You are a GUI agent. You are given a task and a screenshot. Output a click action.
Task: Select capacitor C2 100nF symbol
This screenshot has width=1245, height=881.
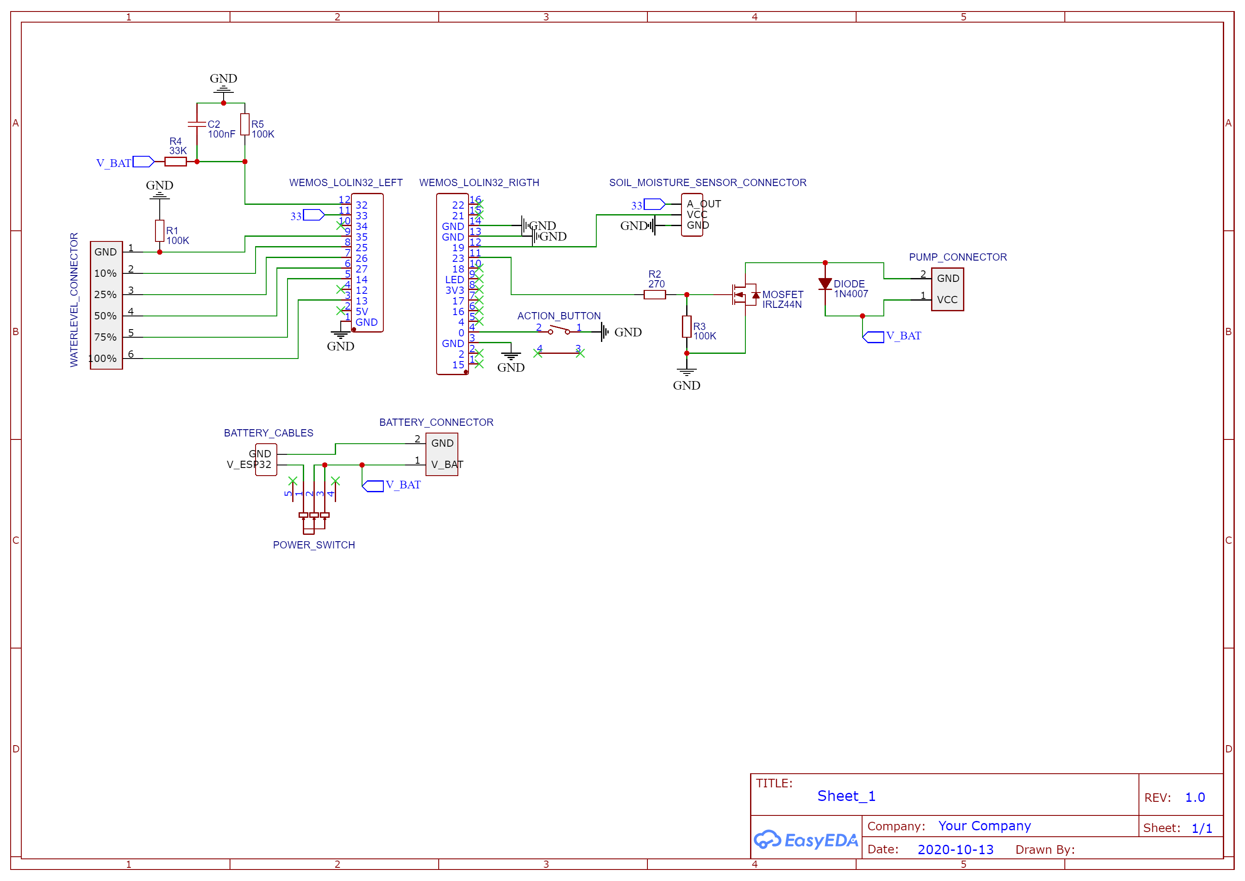click(x=197, y=124)
